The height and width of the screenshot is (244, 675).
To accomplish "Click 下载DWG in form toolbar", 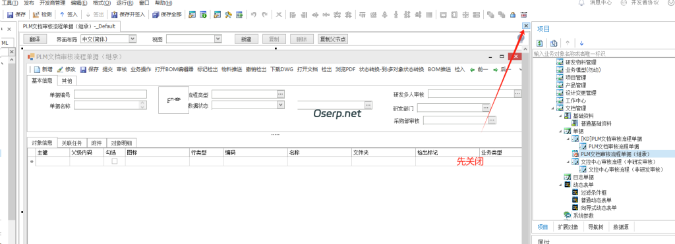I will tap(281, 69).
